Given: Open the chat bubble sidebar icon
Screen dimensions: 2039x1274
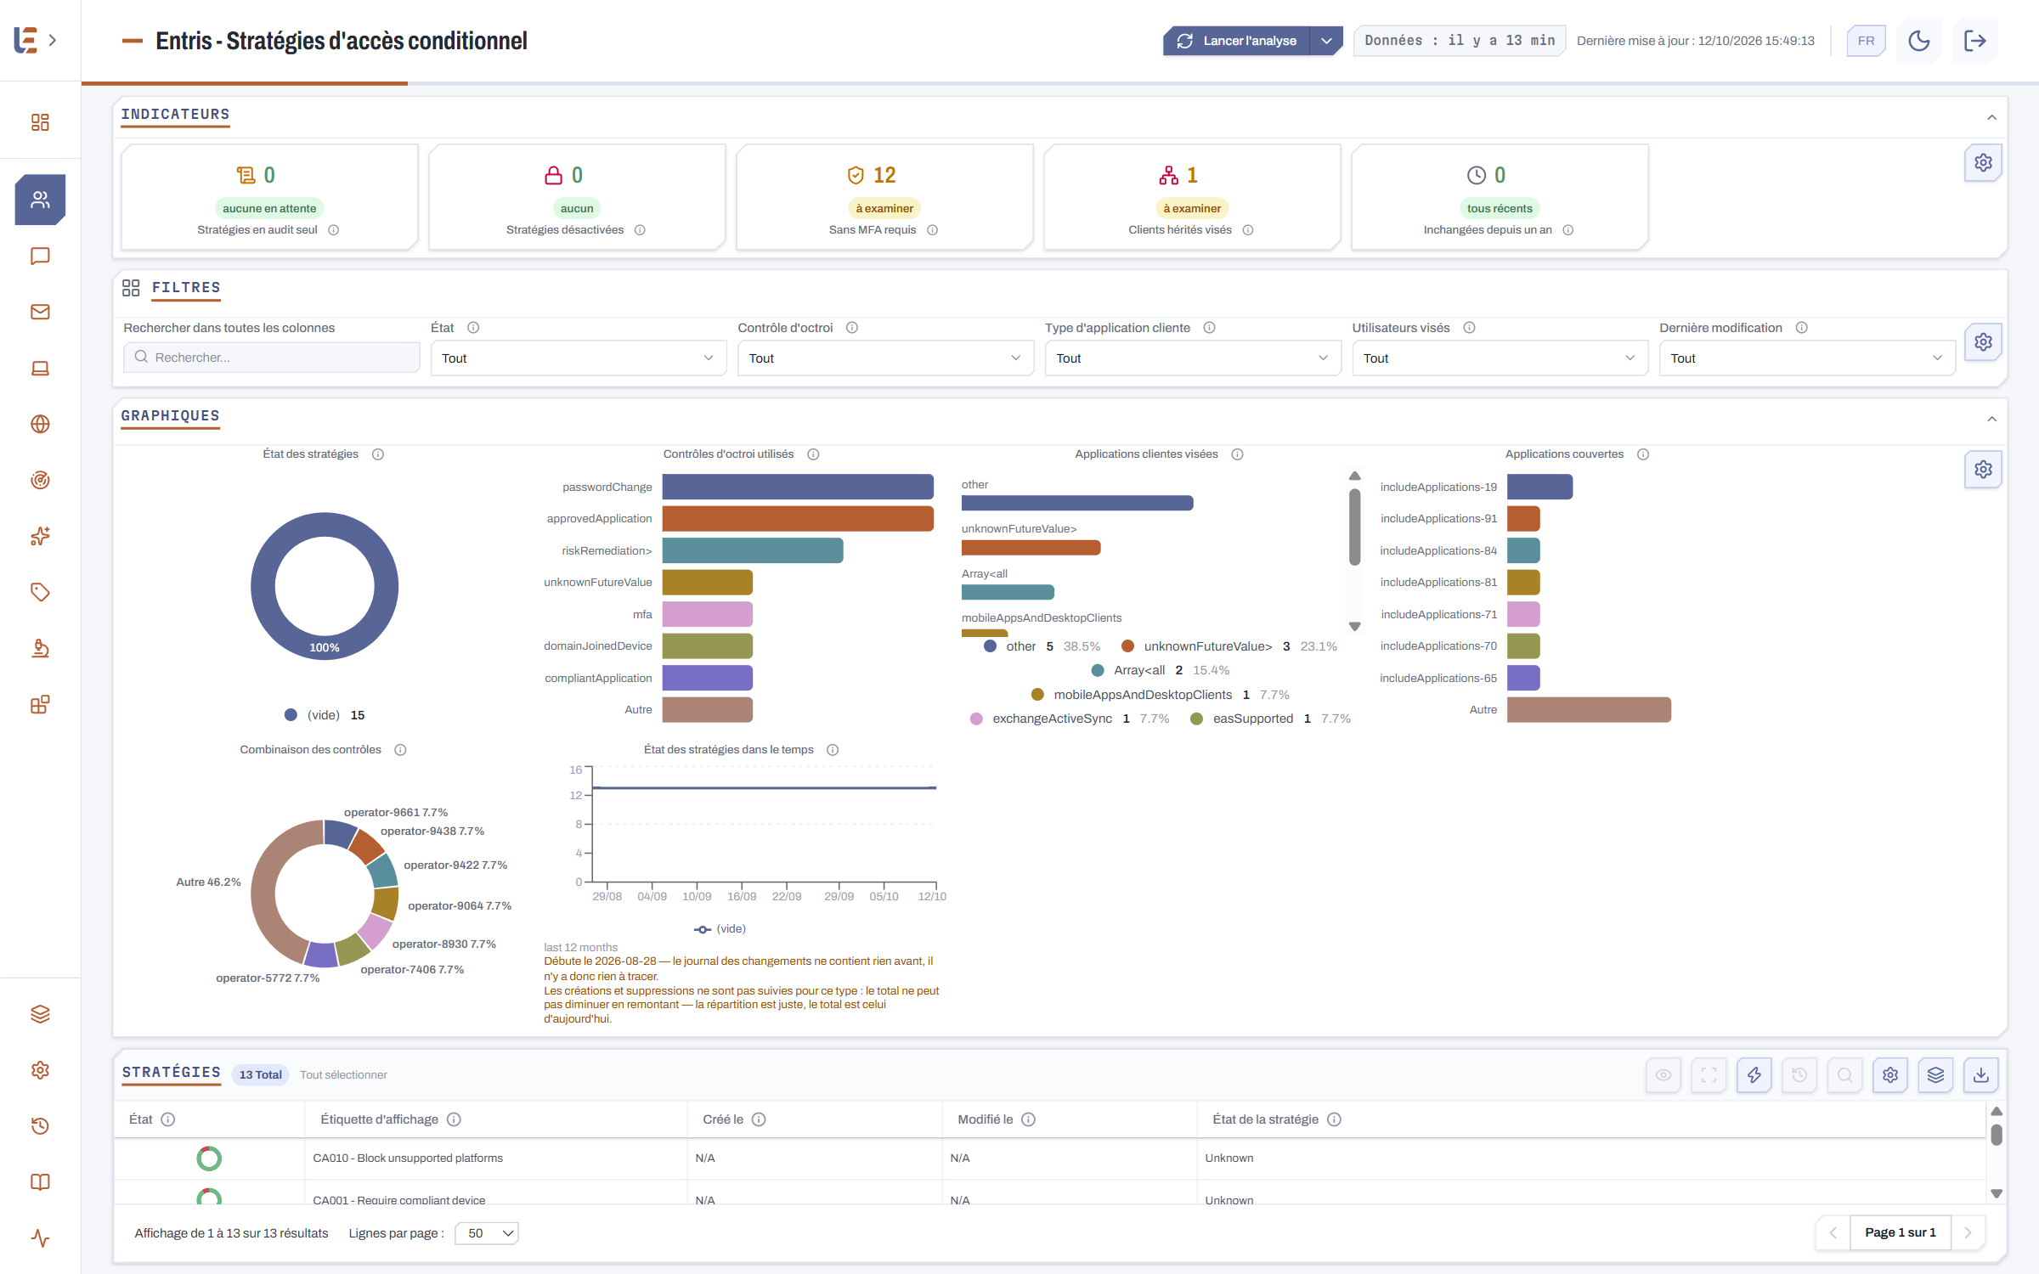Looking at the screenshot, I should (x=40, y=256).
